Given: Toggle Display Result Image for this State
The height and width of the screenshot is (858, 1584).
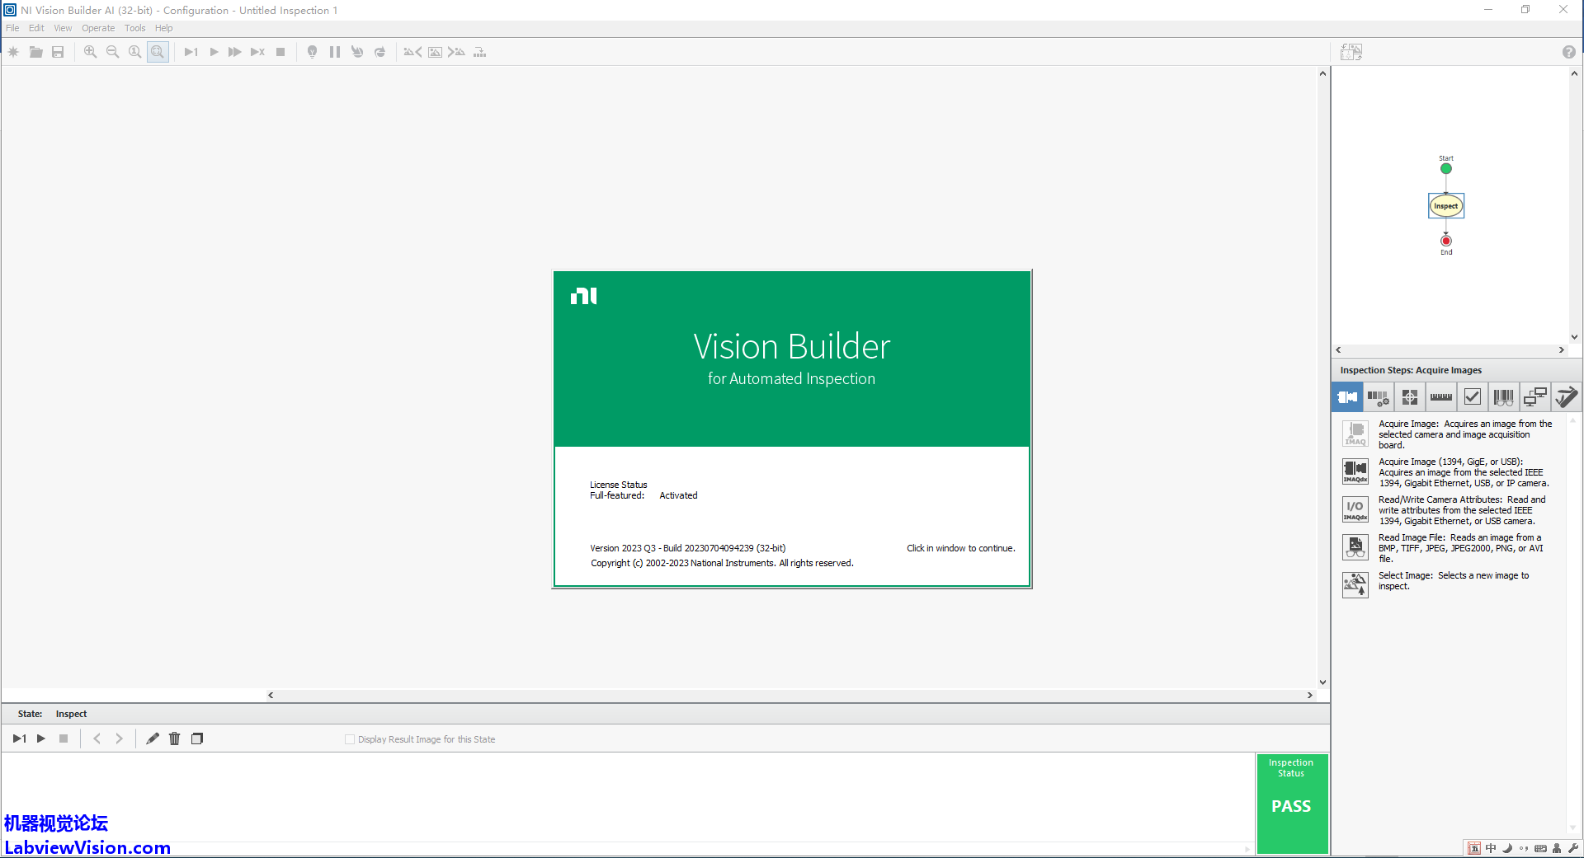Looking at the screenshot, I should tap(350, 739).
